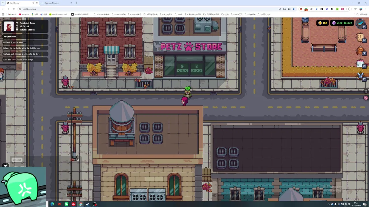Click the grid icon at right edge
Screen dimensions: 369x207
[366, 91]
